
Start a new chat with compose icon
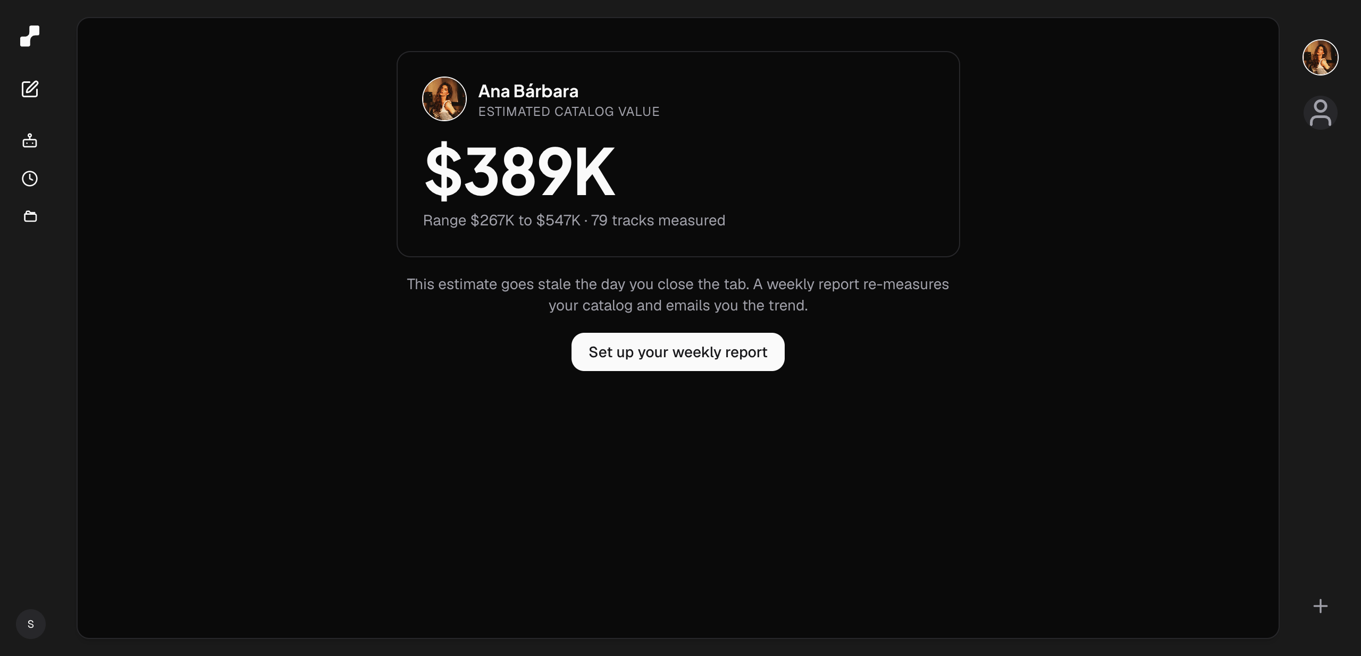point(30,89)
